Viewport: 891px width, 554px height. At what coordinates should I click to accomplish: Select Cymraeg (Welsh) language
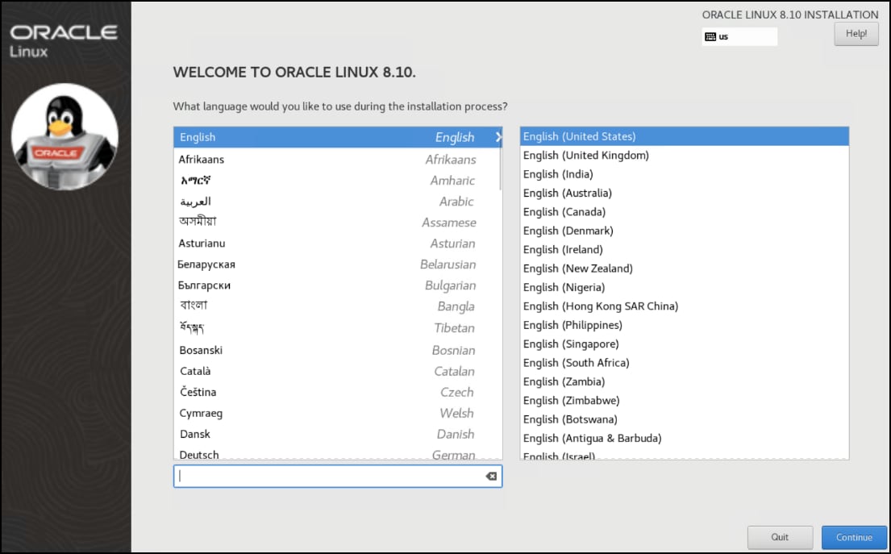pos(338,413)
